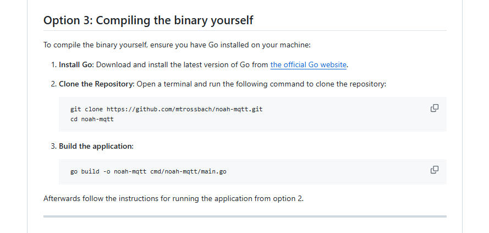This screenshot has width=489, height=233.
Task: Click the bold 'Build the application:' label
Action: pos(96,146)
